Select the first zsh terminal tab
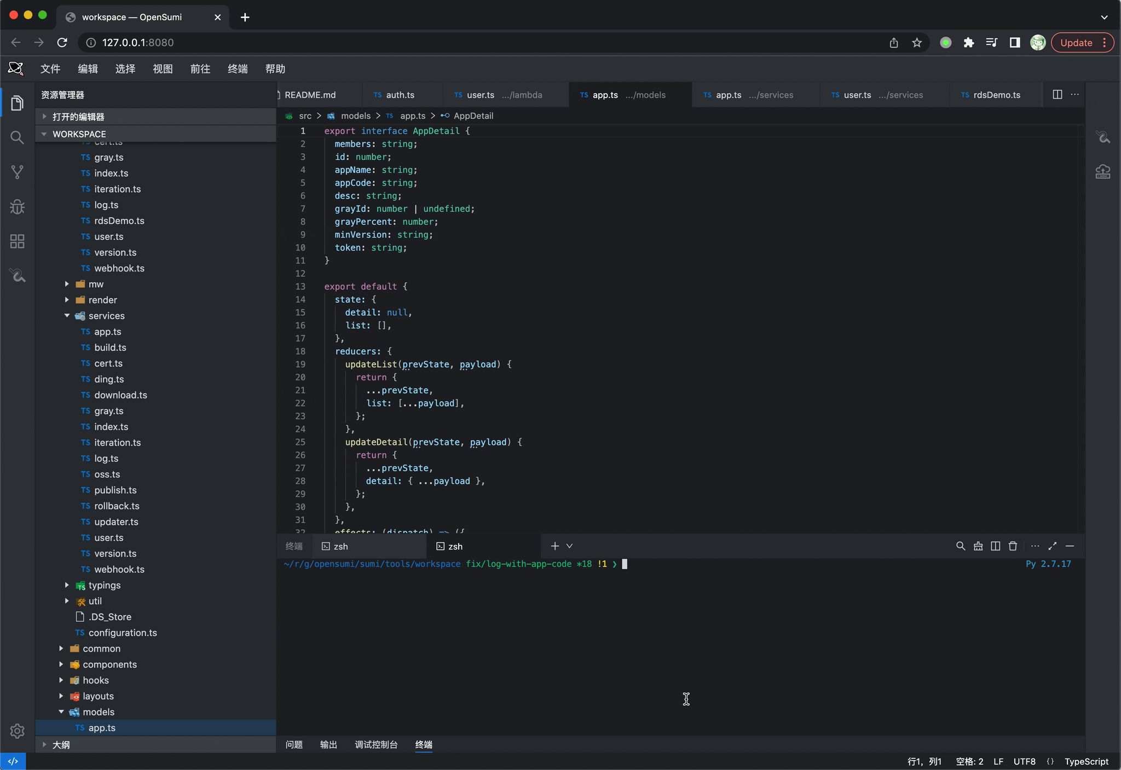 pyautogui.click(x=369, y=546)
